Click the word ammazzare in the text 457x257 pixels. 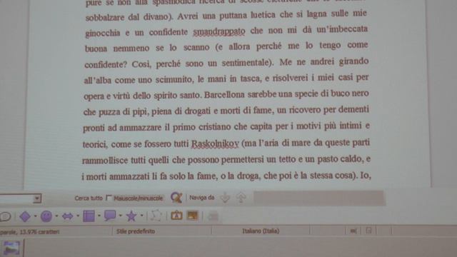(x=140, y=128)
